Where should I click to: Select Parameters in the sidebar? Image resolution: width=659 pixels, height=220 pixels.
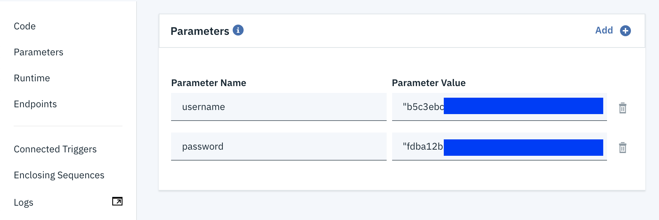click(39, 52)
